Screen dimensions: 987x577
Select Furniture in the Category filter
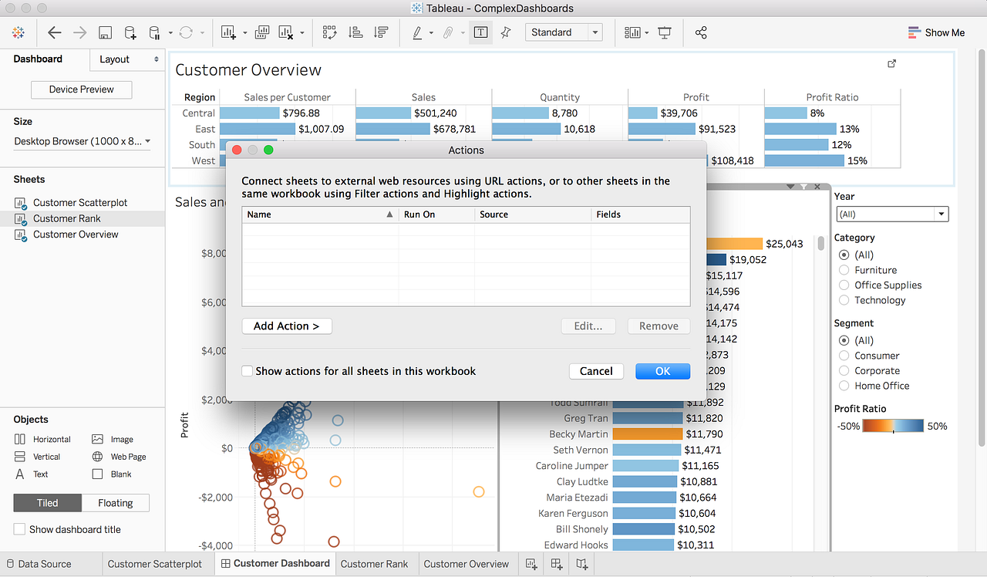coord(845,270)
